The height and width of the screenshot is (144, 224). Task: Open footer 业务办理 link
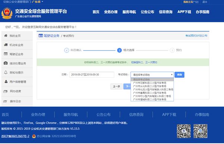click(38, 115)
